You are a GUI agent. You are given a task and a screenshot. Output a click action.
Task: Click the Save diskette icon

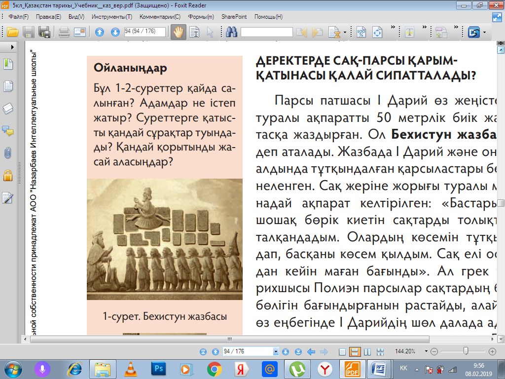(x=28, y=32)
